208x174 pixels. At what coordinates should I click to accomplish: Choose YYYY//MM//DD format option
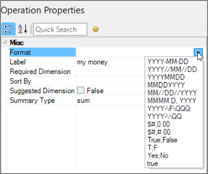click(x=172, y=69)
